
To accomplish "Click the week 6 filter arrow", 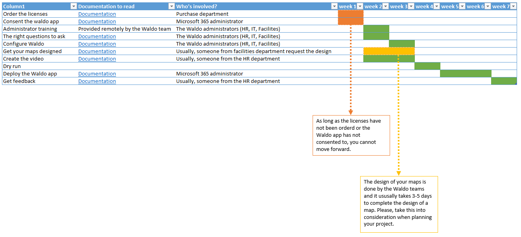I will [488, 6].
